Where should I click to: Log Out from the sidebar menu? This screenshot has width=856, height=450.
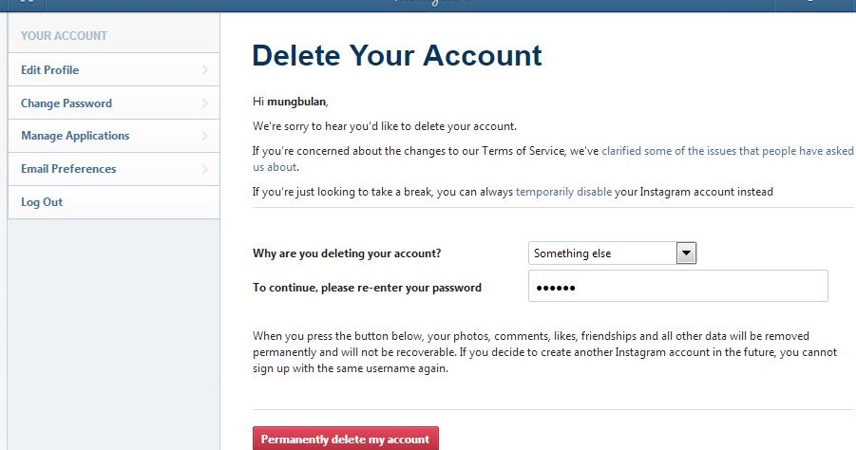42,202
